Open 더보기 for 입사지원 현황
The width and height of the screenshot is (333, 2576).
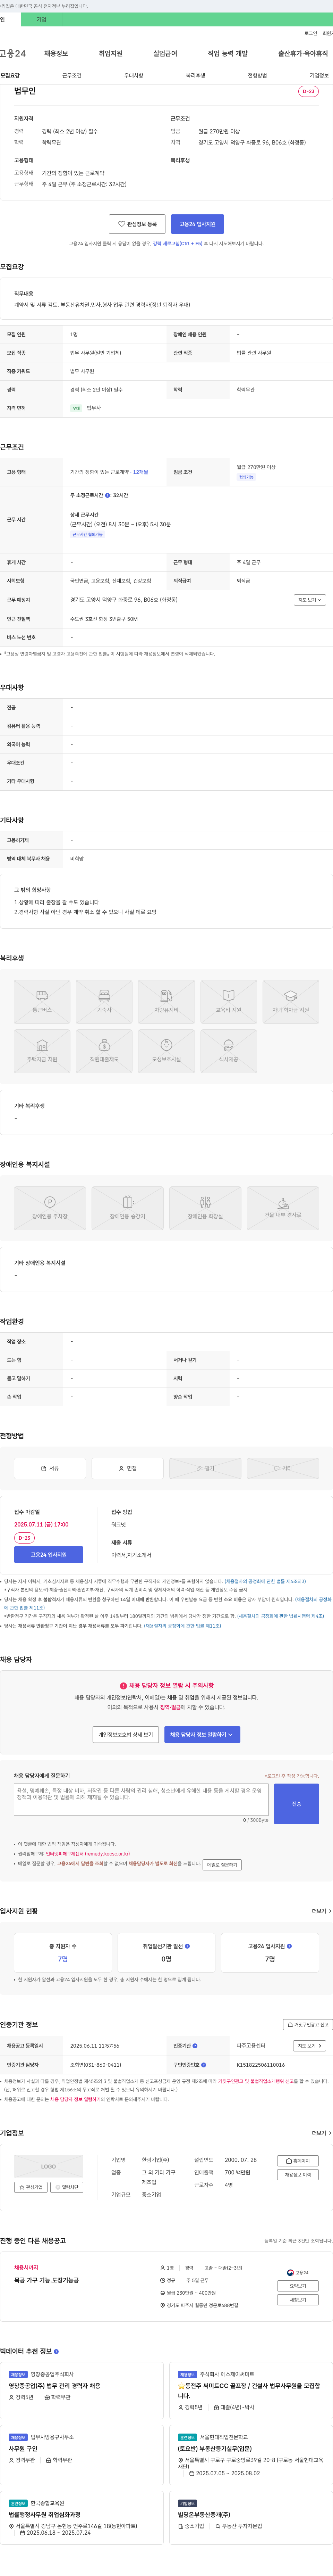click(321, 1911)
